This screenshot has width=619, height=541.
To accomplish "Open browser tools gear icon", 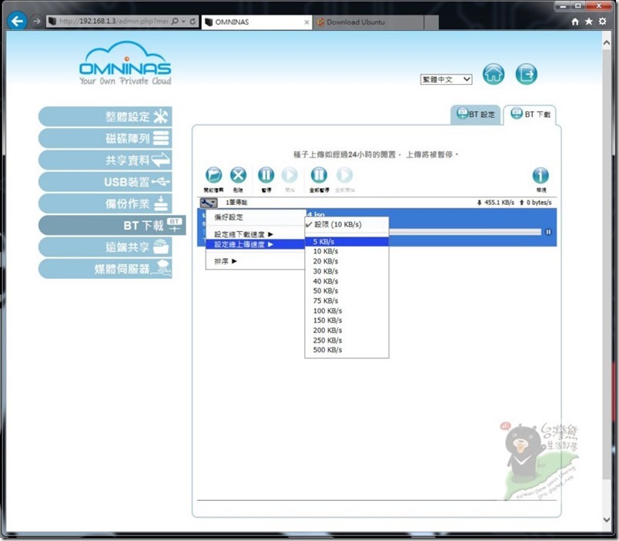I will (602, 22).
